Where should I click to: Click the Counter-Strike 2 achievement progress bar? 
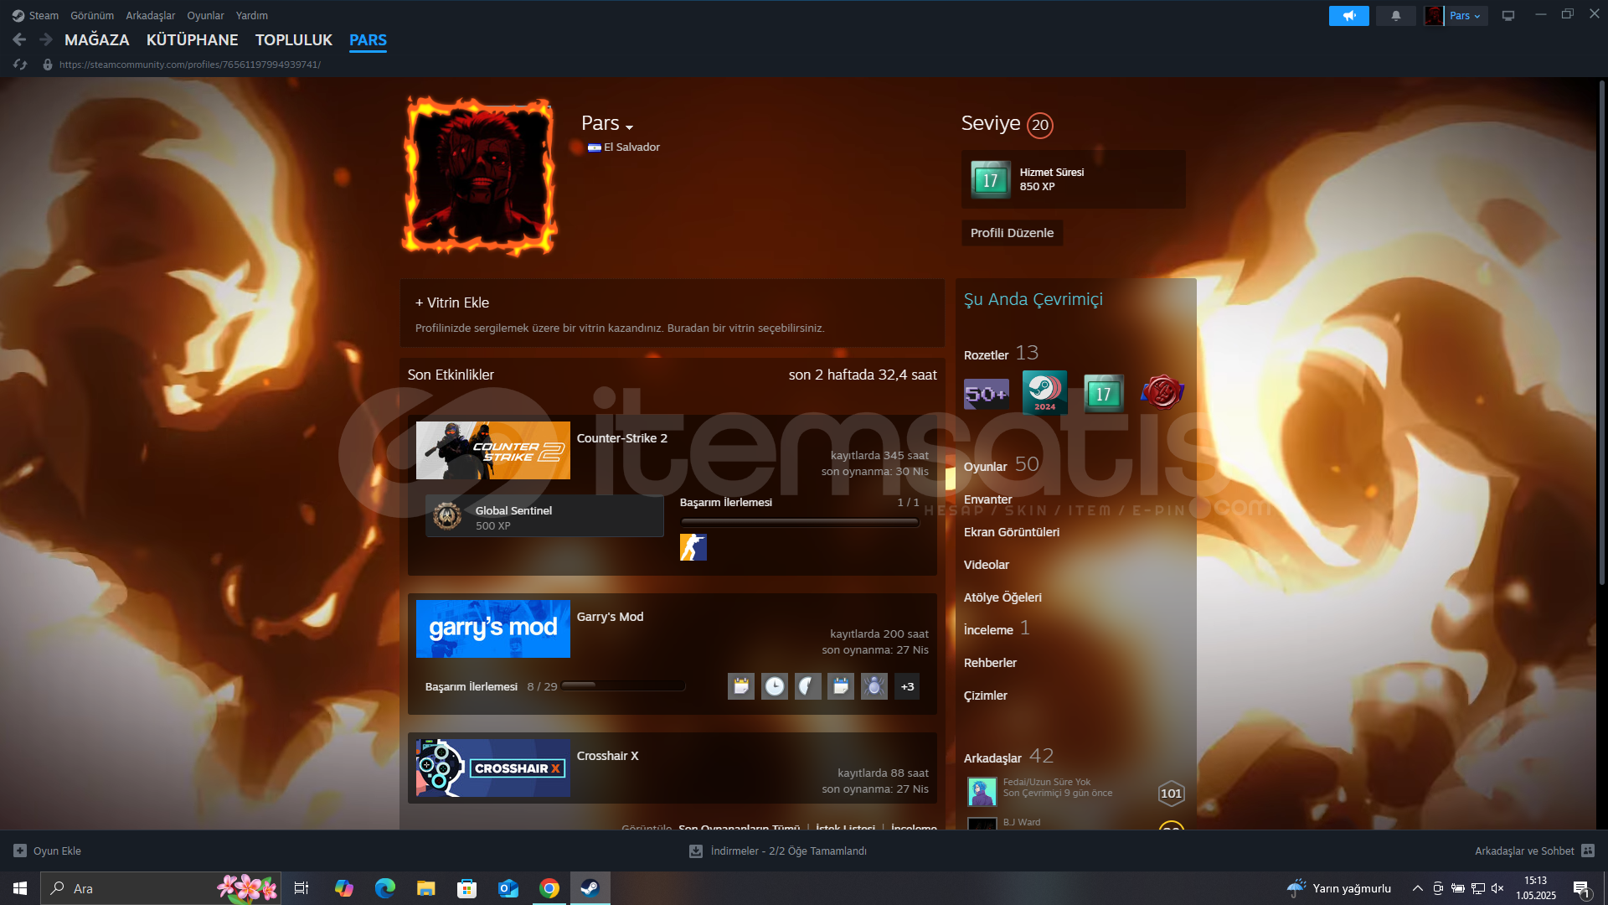tap(800, 522)
